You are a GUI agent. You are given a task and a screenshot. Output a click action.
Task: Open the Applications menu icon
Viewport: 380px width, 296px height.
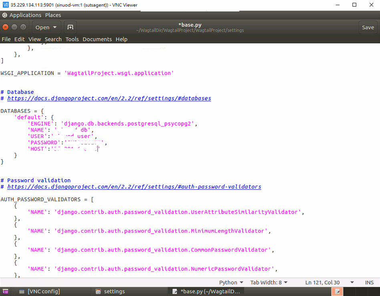[4, 15]
